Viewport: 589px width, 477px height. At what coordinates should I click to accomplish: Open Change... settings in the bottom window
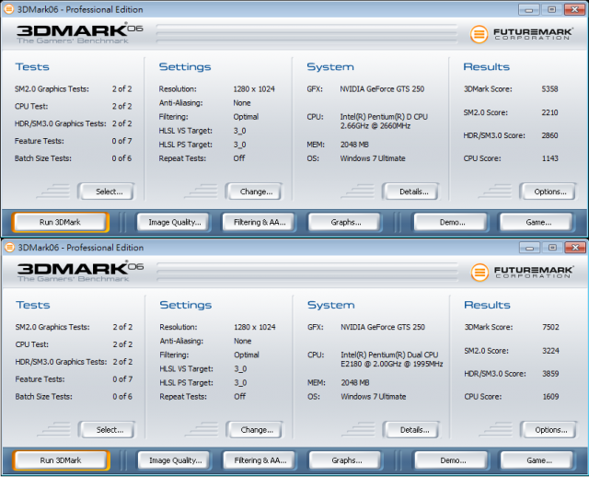254,430
